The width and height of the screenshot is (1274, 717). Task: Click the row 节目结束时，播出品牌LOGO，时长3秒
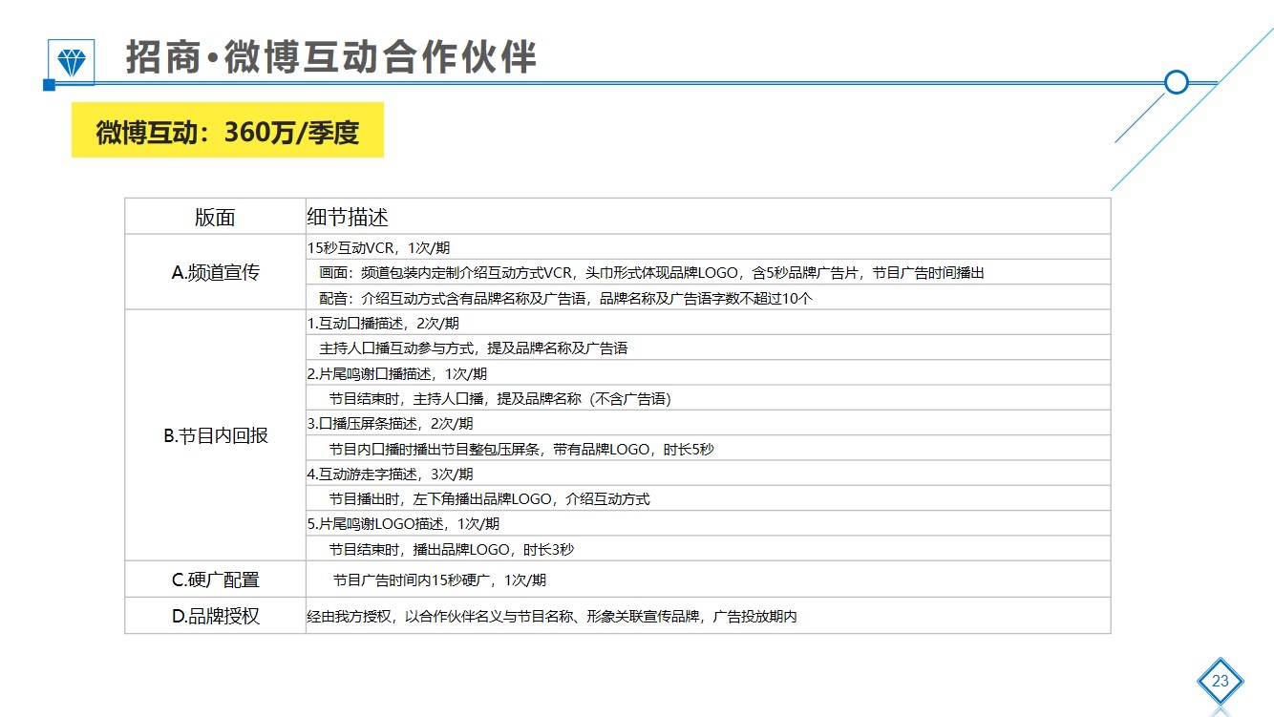(x=708, y=549)
